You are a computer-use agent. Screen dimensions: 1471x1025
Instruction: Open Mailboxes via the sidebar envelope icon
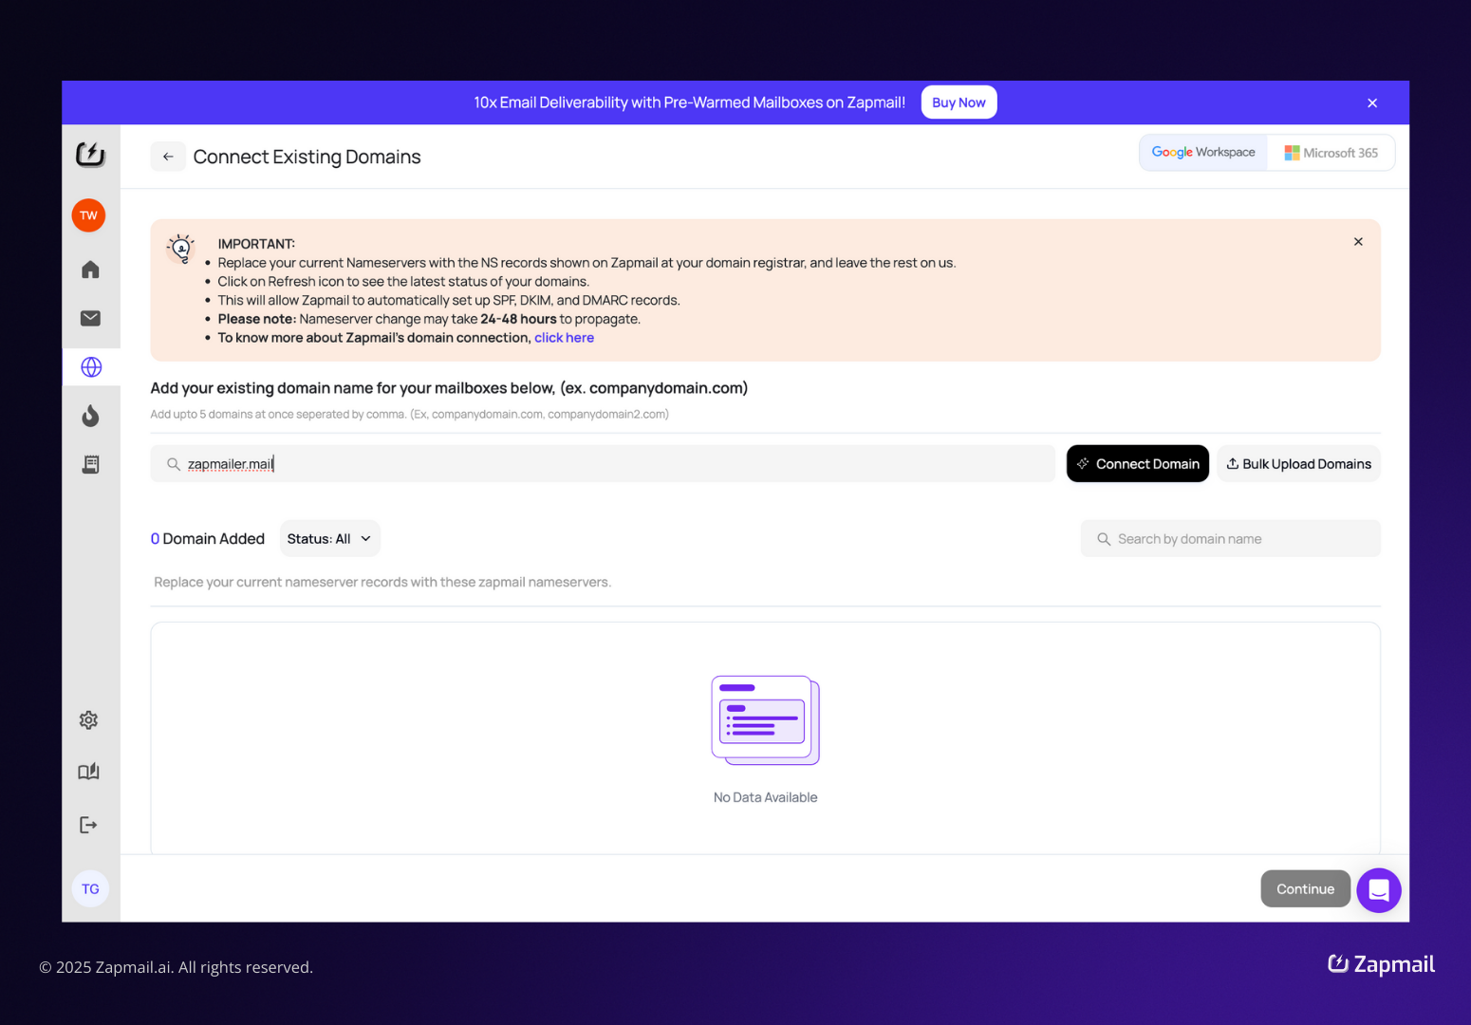[x=90, y=318]
